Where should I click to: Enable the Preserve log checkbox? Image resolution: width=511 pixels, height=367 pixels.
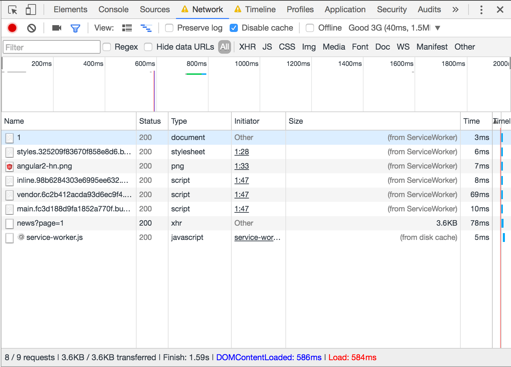[169, 28]
